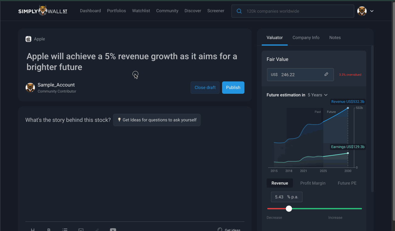Click the Earnings US$129.3b chart endpoint
Image resolution: width=395 pixels, height=231 pixels.
click(348, 153)
